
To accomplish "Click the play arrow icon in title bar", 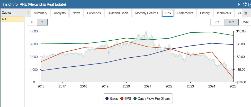I will (x=239, y=4).
